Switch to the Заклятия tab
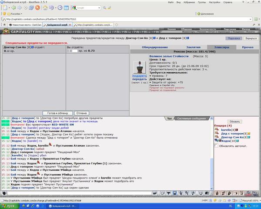This screenshot has width=261, height=209. pyautogui.click(x=193, y=47)
